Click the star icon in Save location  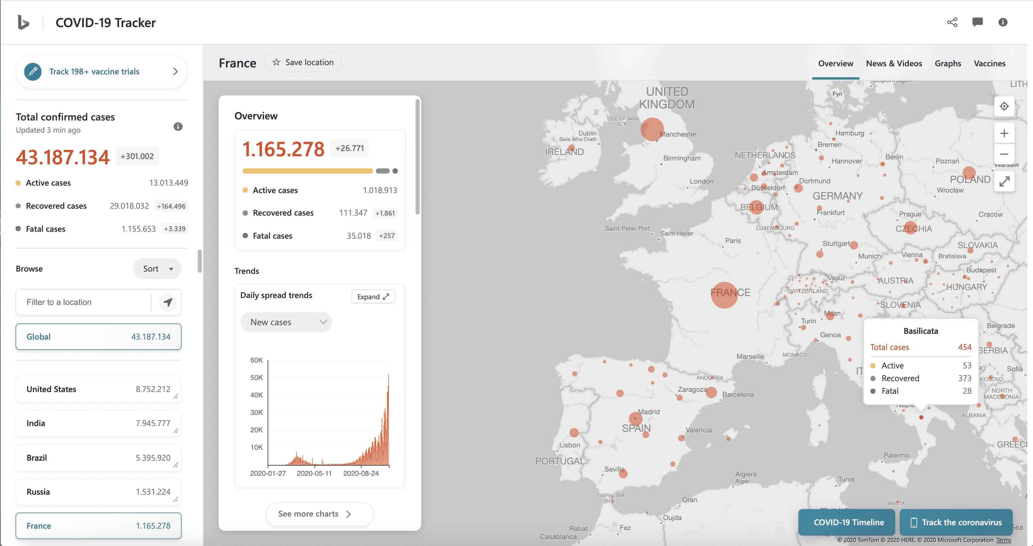(276, 62)
